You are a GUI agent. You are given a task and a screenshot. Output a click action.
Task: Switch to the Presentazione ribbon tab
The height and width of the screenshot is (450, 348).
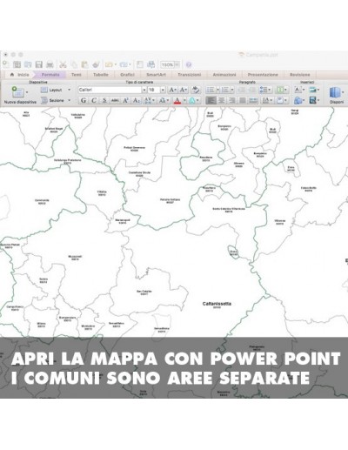pyautogui.click(x=263, y=75)
